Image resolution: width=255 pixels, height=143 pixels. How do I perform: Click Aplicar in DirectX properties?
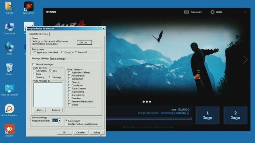(x=96, y=132)
